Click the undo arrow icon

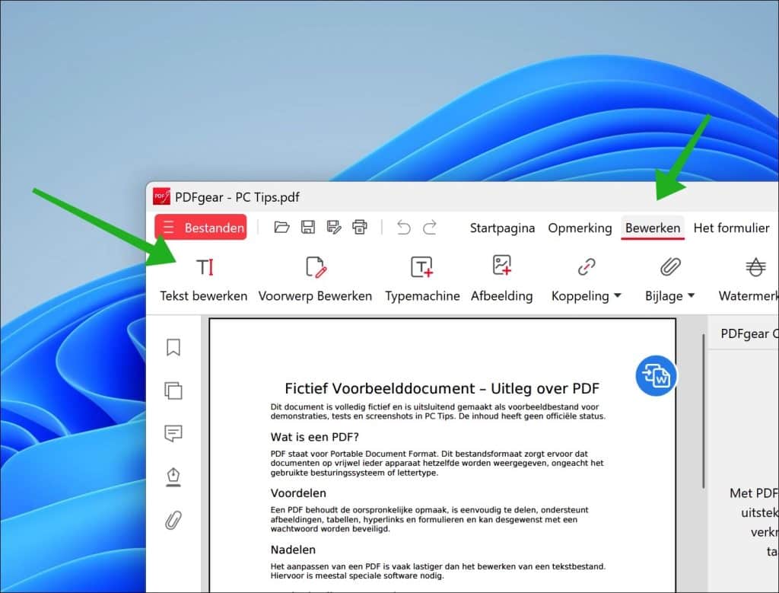coord(403,228)
